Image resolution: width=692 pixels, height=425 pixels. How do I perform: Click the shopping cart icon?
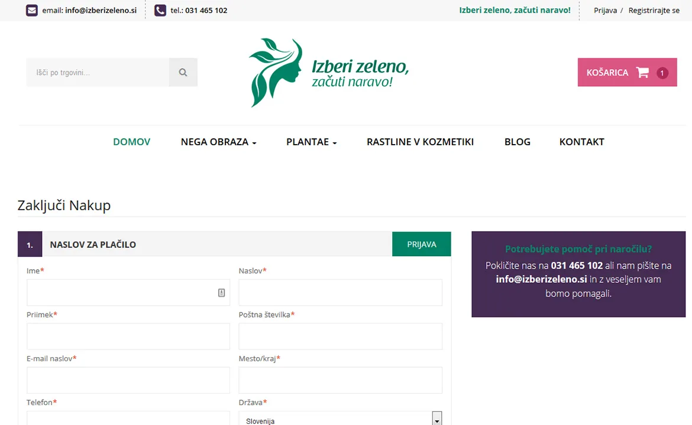pyautogui.click(x=642, y=72)
